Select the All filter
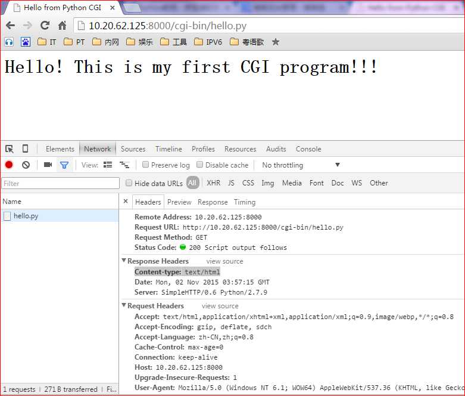 click(x=192, y=182)
